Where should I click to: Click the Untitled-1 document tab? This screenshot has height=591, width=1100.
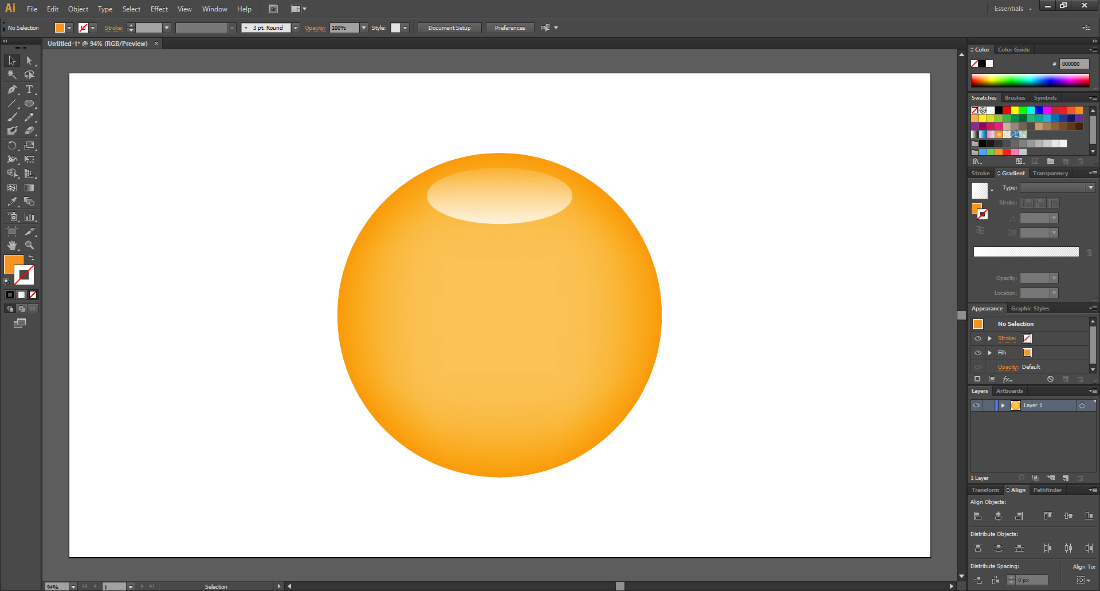[97, 44]
